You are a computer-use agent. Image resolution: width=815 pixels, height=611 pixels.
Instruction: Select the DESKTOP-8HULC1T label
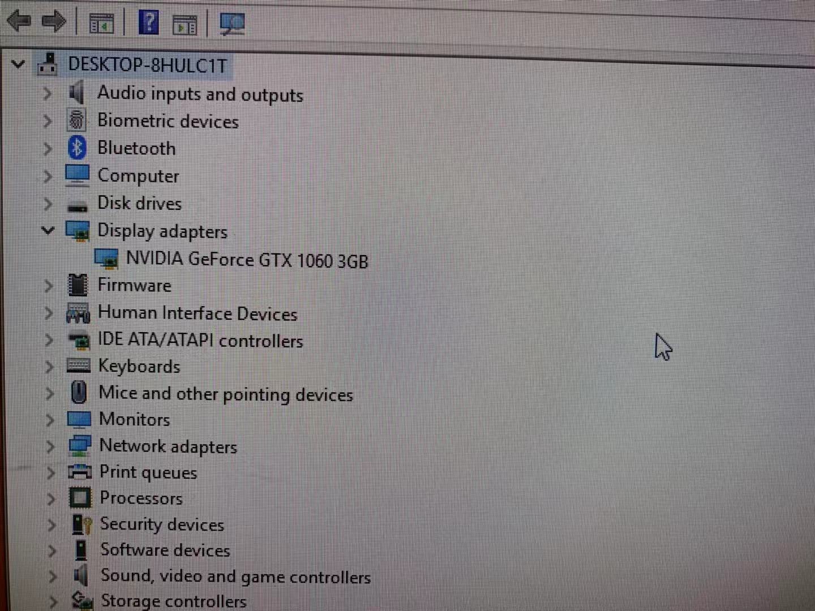tap(148, 65)
